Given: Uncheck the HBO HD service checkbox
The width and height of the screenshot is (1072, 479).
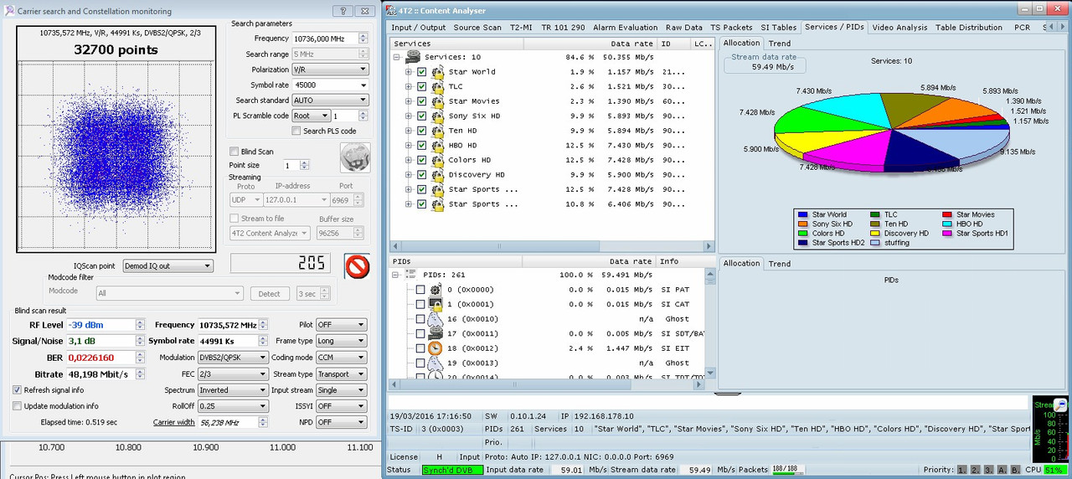Looking at the screenshot, I should click(x=422, y=146).
